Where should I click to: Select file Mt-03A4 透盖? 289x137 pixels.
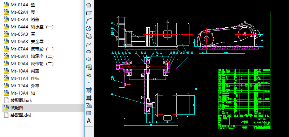(21, 20)
